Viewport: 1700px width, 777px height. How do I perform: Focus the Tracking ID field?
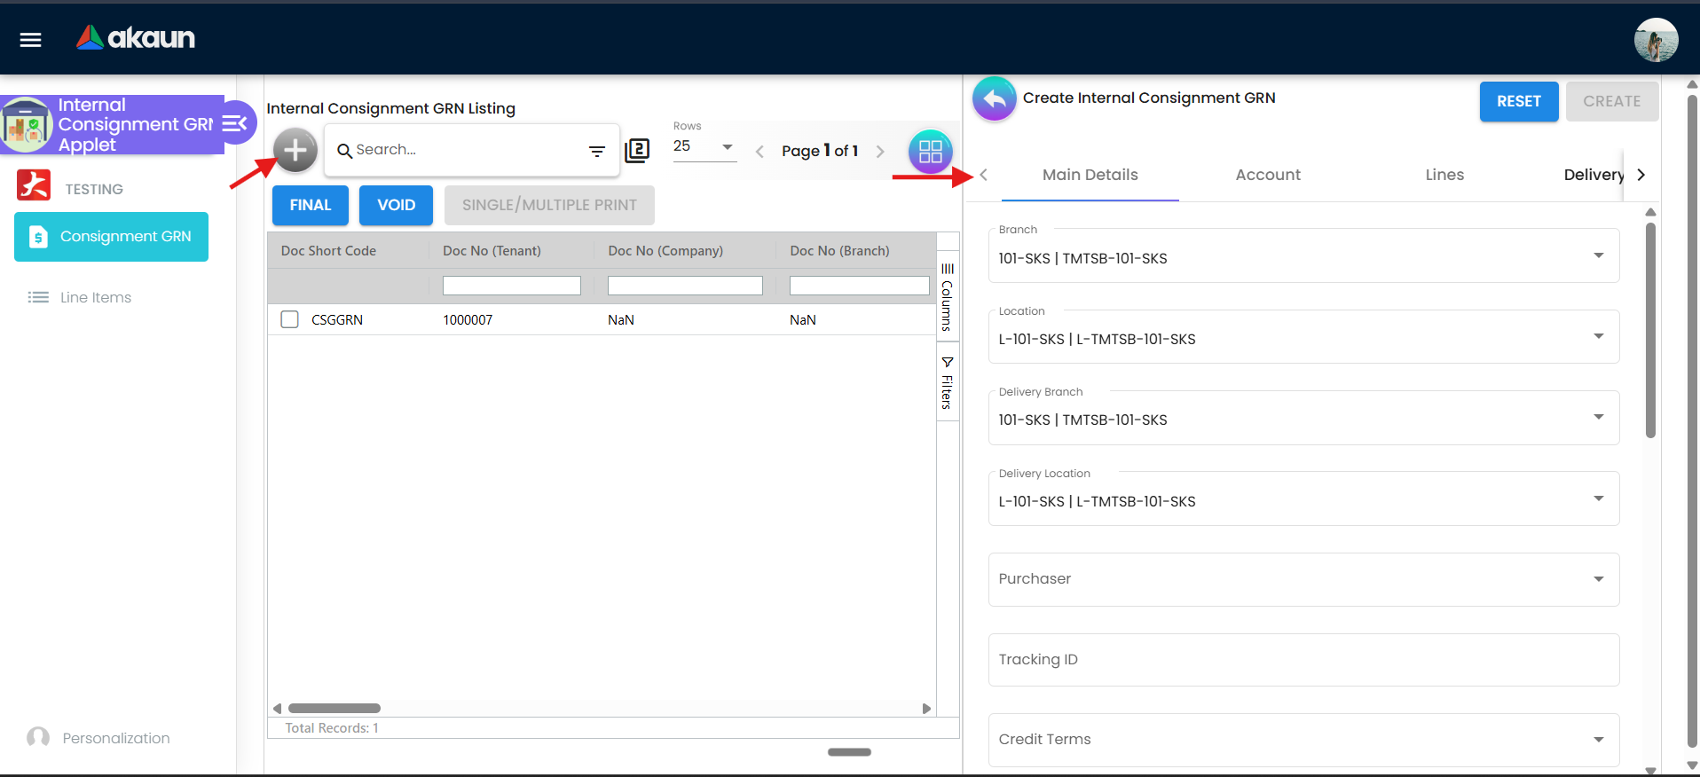coord(1303,660)
